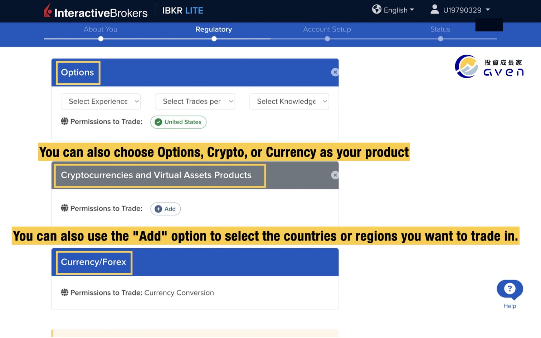Open the English language globe icon menu
Viewport: 541px width, 338px height.
[377, 10]
